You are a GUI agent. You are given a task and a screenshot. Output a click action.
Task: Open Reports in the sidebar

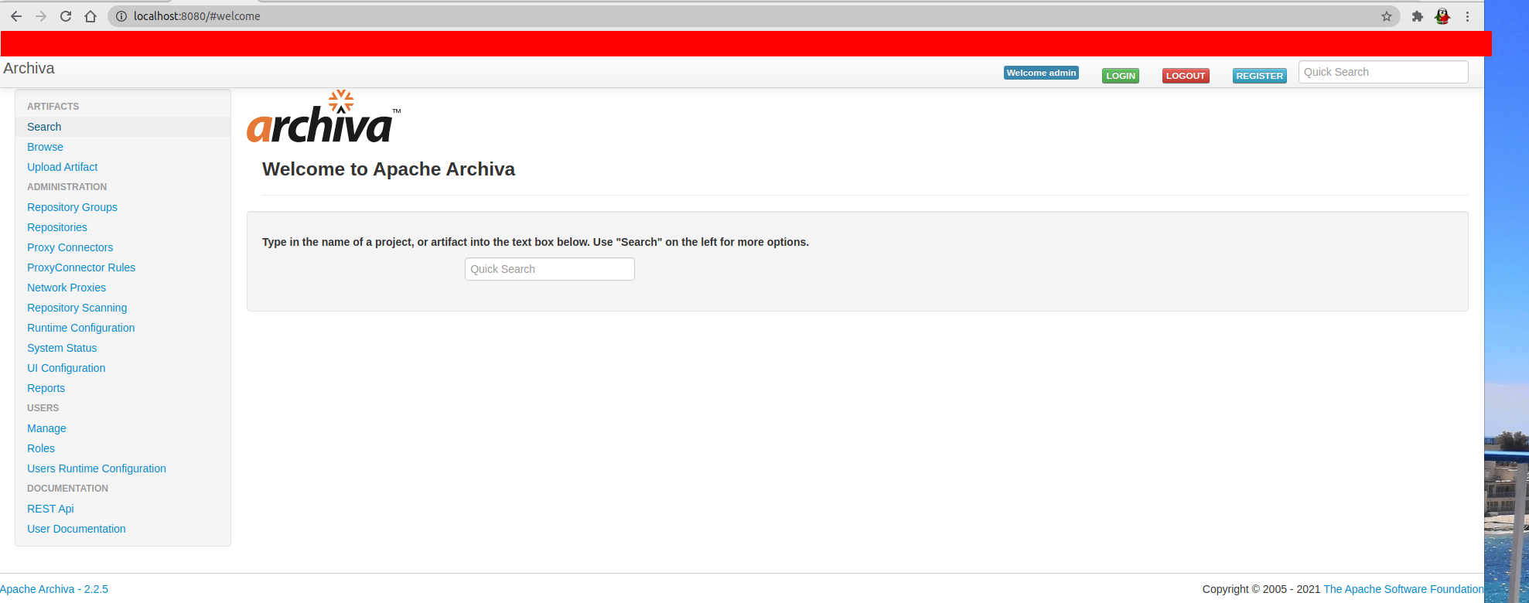point(46,388)
